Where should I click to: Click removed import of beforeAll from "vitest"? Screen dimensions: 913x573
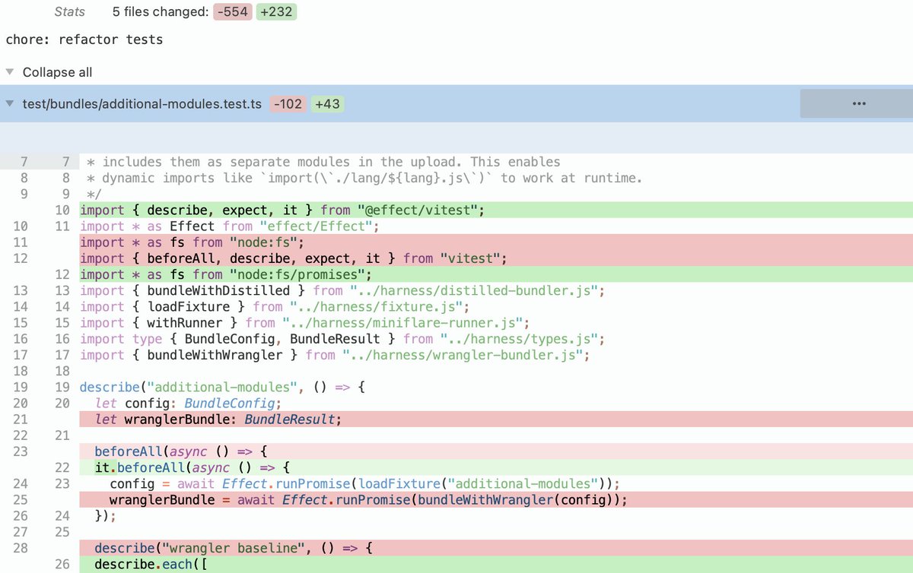pyautogui.click(x=496, y=258)
